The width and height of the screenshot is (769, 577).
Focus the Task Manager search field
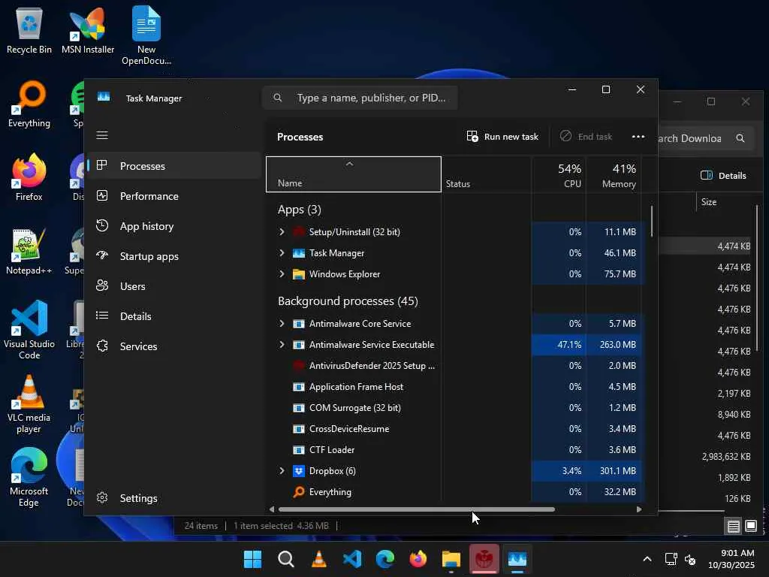point(360,98)
